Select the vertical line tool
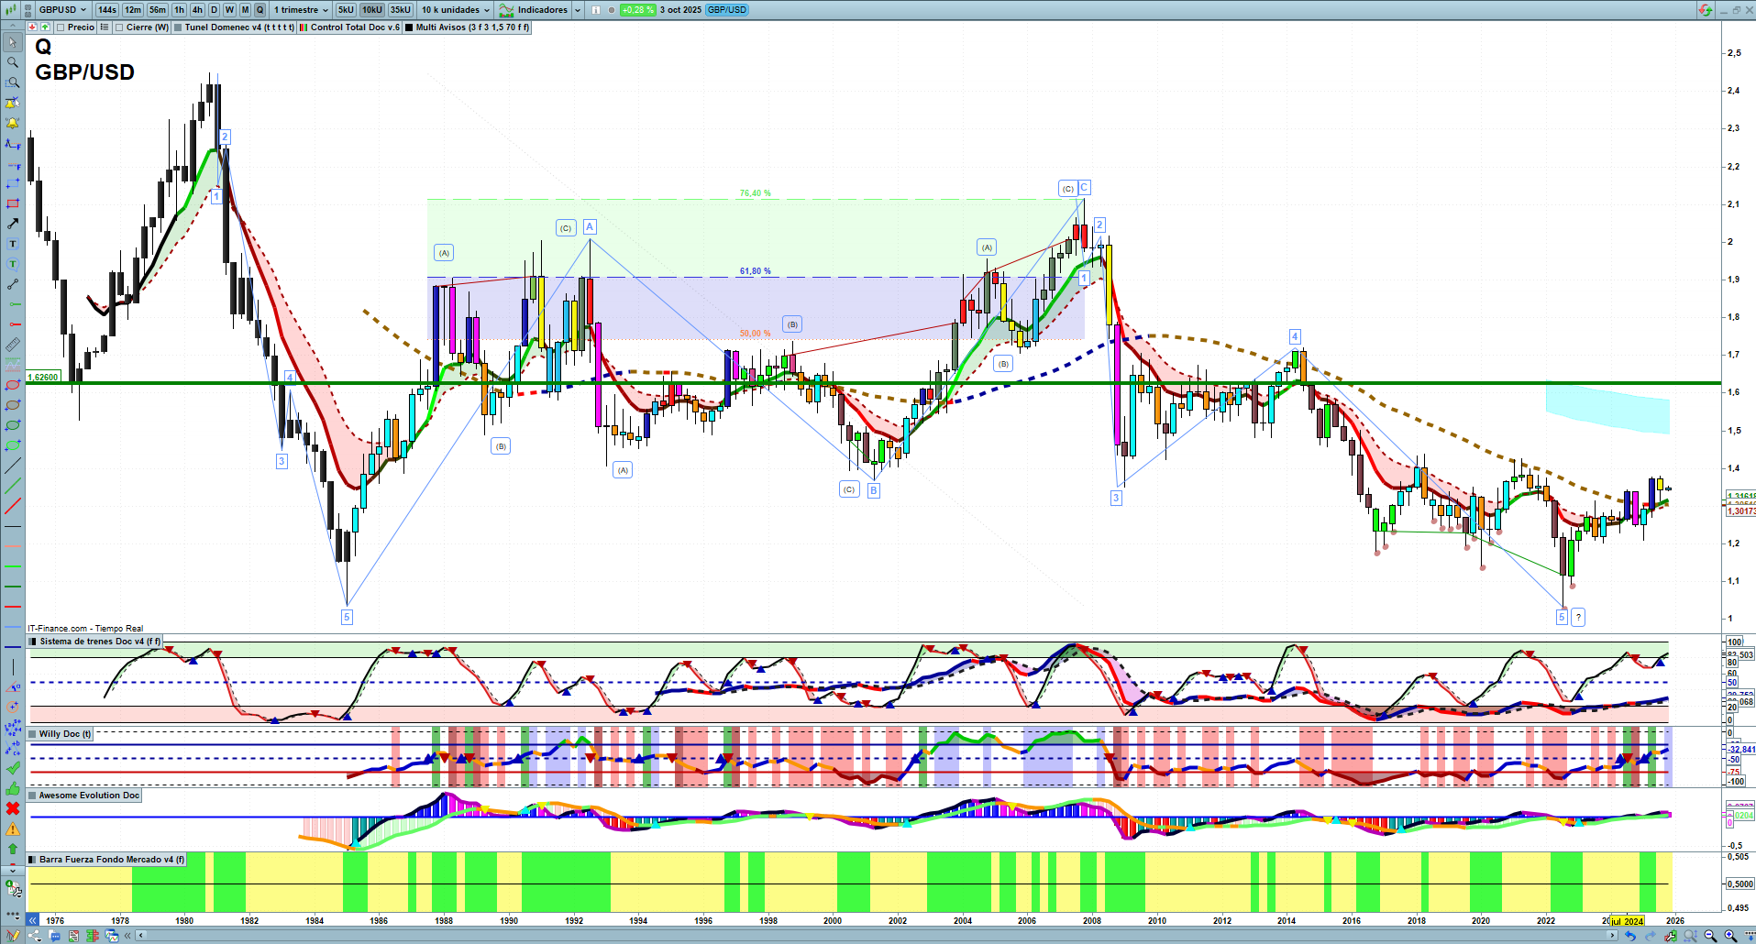Screen dimensions: 1756x944 [13, 667]
